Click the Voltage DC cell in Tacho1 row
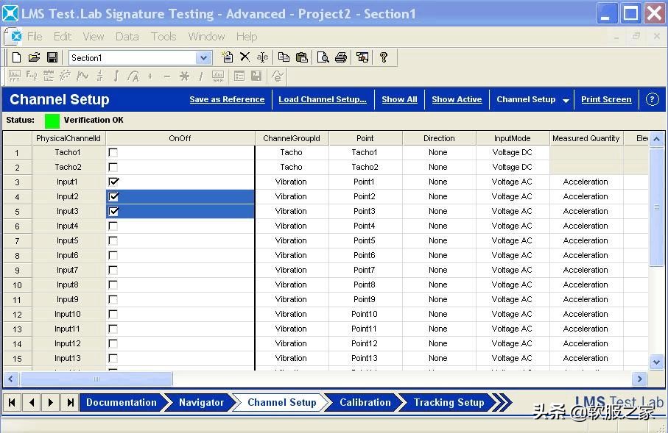The height and width of the screenshot is (433, 668). click(512, 152)
